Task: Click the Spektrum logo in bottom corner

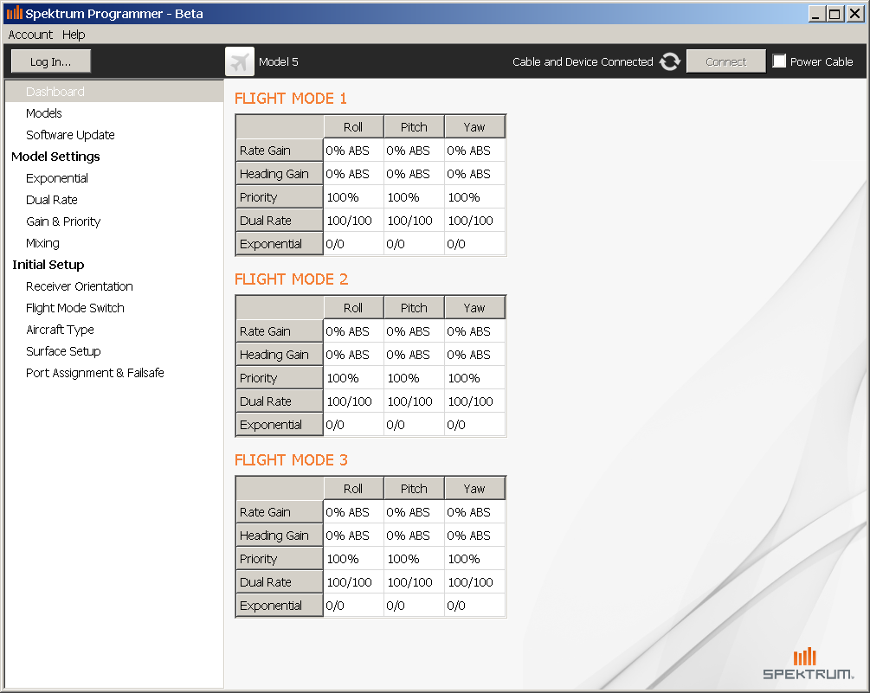Action: tap(808, 664)
